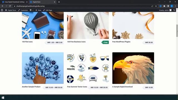Click the site lock padlock icon

pos(14,6)
